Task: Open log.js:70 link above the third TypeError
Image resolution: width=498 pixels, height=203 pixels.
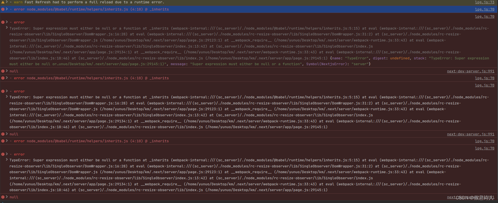Action: pyautogui.click(x=484, y=148)
